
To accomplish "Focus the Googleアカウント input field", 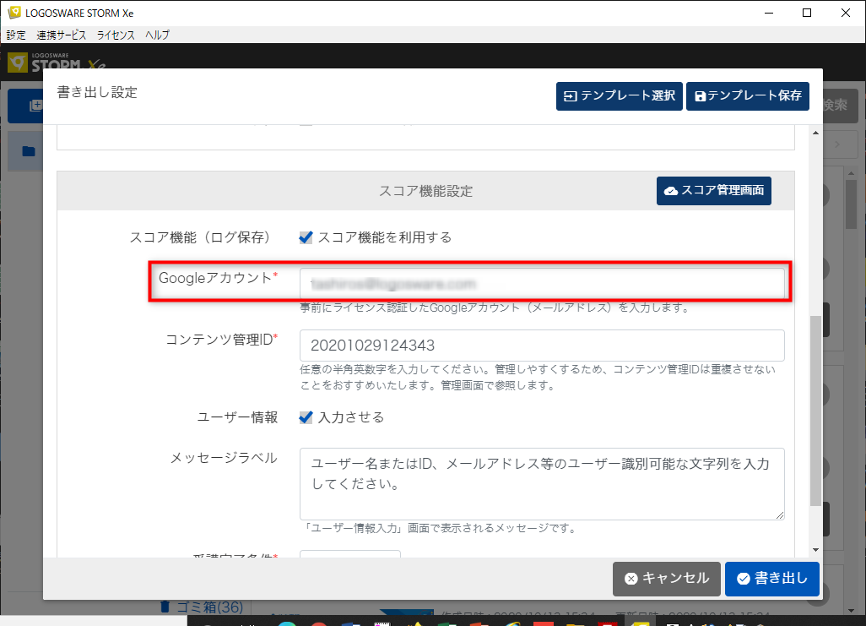I will [542, 284].
